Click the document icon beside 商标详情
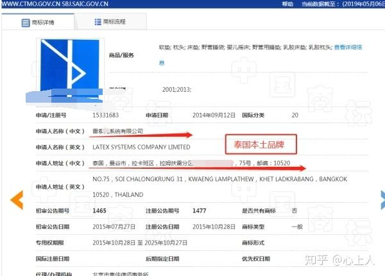 (x=26, y=22)
